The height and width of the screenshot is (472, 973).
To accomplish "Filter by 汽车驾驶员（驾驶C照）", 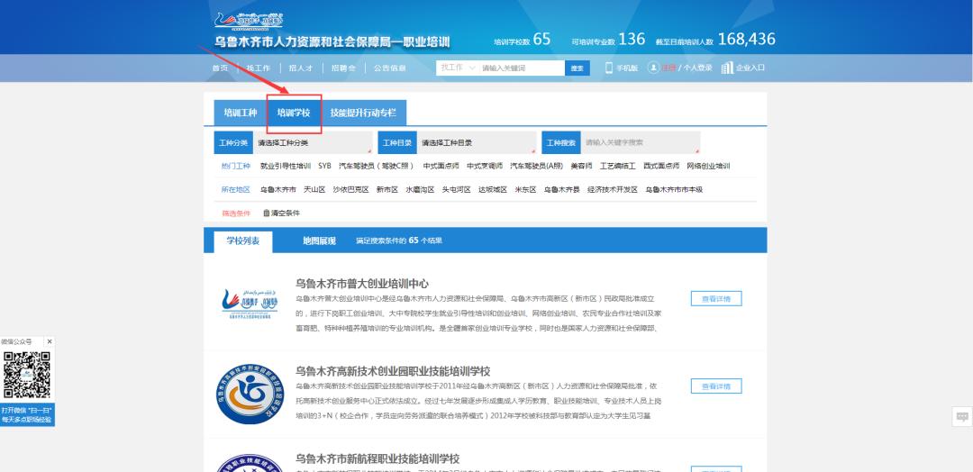I will (x=377, y=167).
